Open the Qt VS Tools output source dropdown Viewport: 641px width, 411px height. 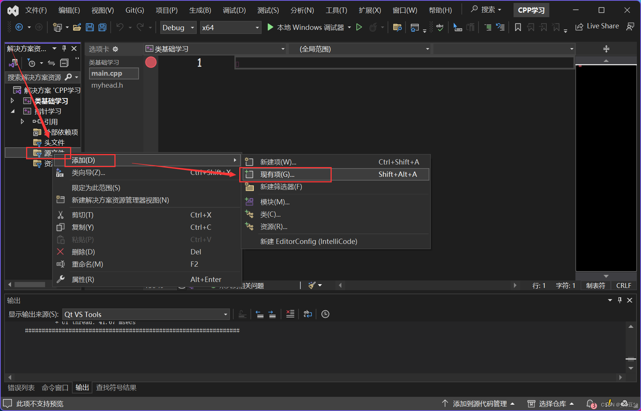[146, 314]
